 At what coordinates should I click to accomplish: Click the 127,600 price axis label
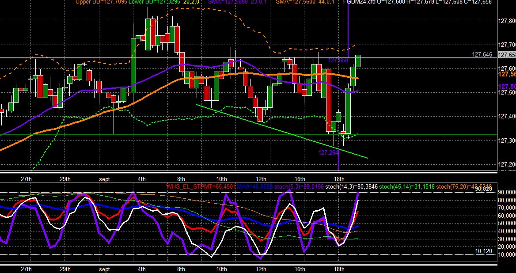507,69
